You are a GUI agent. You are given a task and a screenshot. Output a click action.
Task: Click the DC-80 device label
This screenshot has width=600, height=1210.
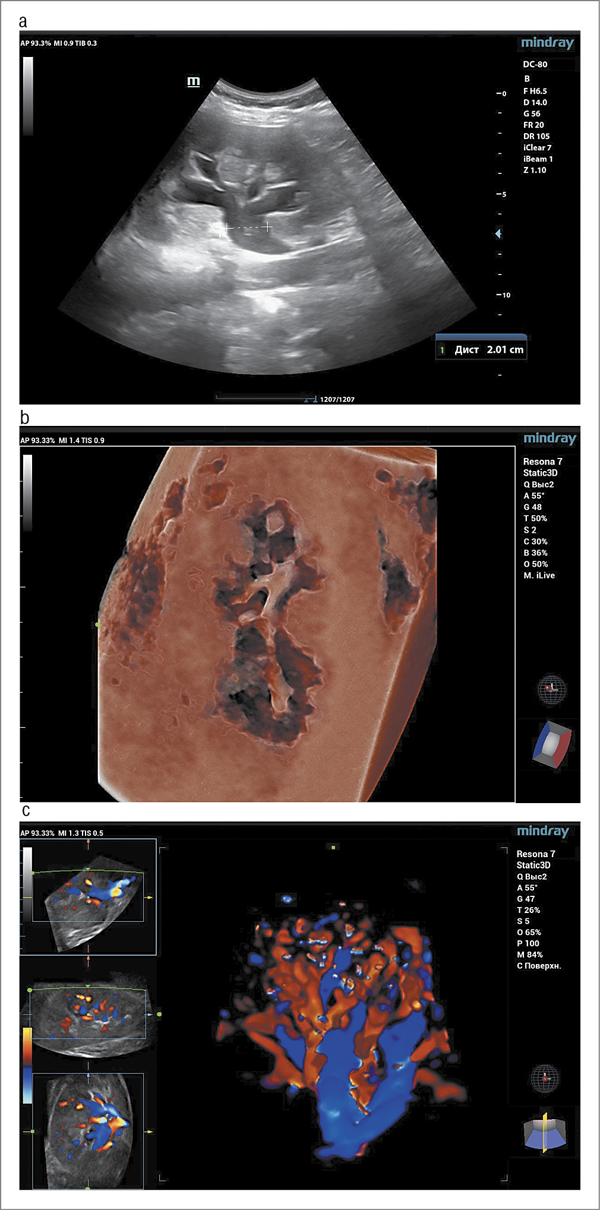coord(535,64)
